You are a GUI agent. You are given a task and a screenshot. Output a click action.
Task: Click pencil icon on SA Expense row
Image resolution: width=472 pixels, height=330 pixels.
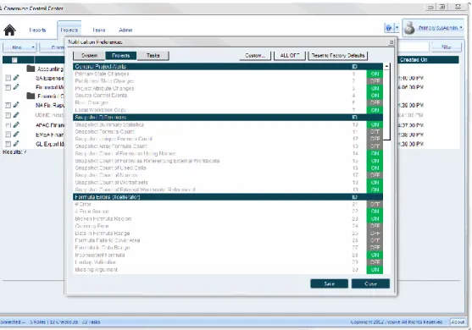pyautogui.click(x=16, y=78)
